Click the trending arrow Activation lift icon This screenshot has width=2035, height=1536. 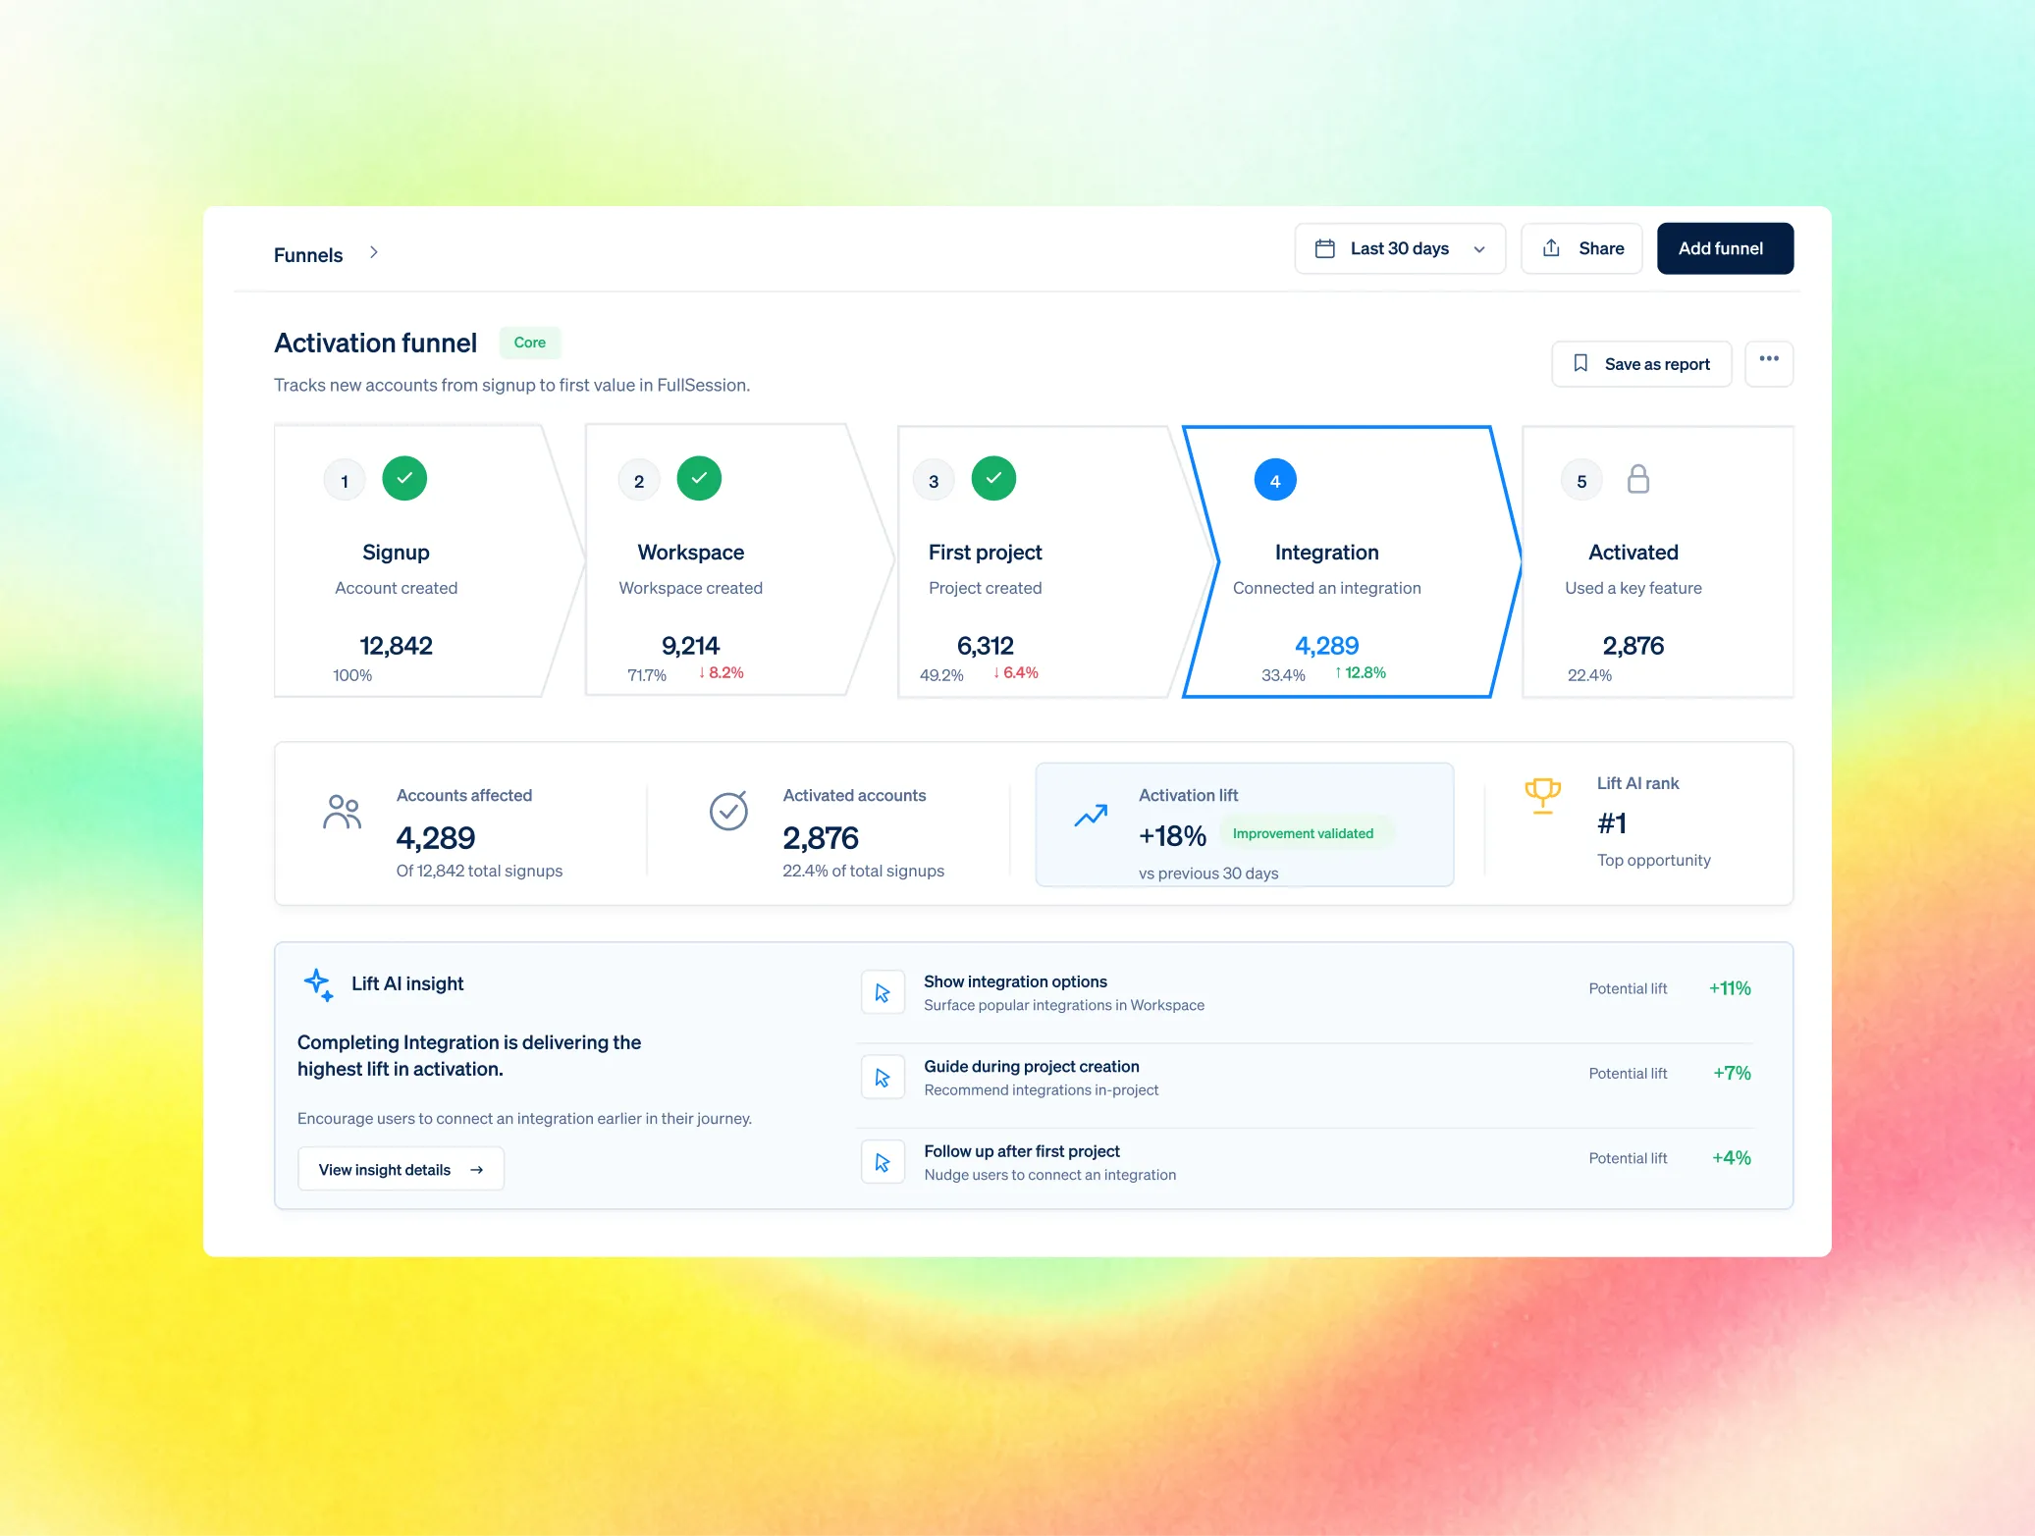pos(1091,816)
